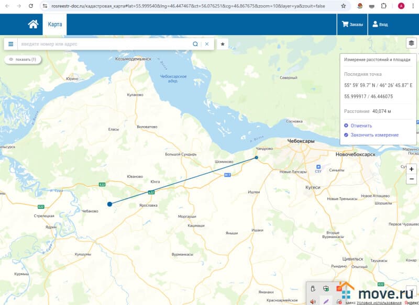Click "Отменить" in measurement panel

[x=361, y=126]
